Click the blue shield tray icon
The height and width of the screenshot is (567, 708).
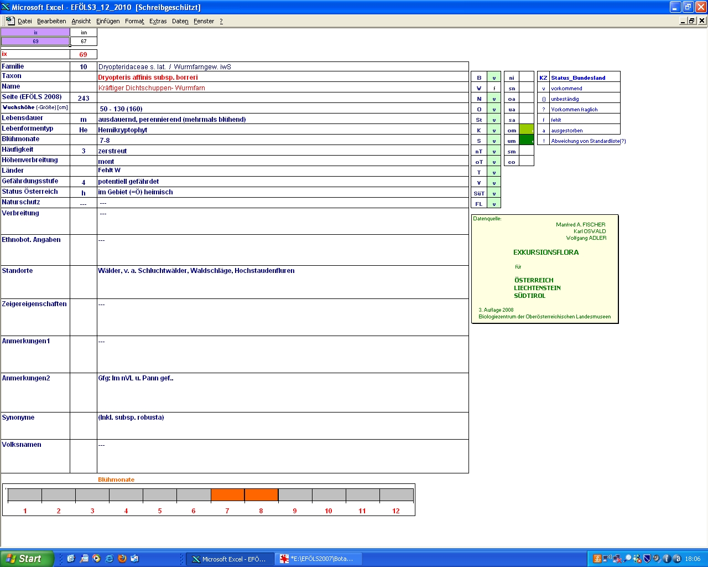647,559
